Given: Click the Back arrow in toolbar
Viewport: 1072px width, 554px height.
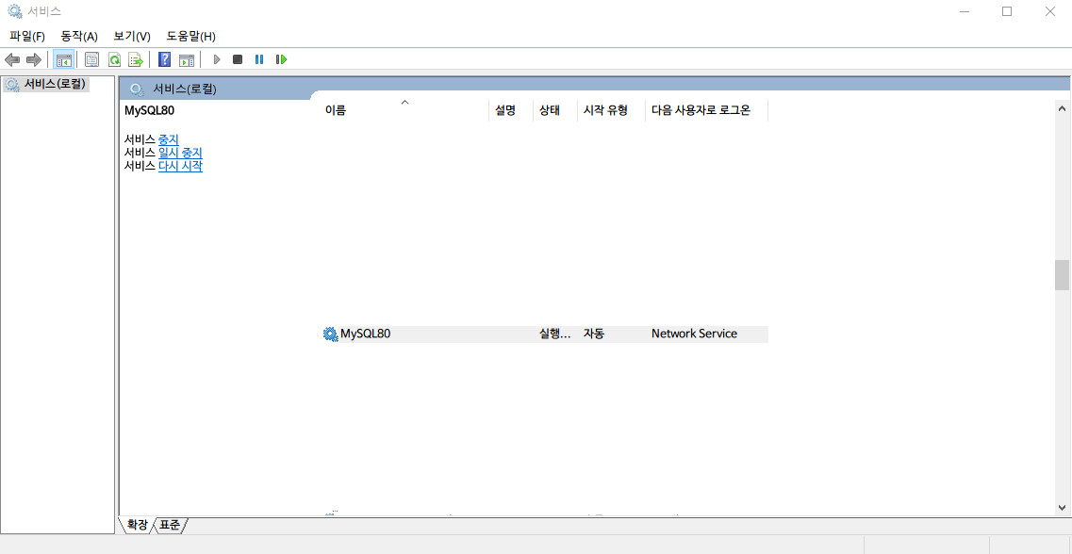Looking at the screenshot, I should (11, 59).
